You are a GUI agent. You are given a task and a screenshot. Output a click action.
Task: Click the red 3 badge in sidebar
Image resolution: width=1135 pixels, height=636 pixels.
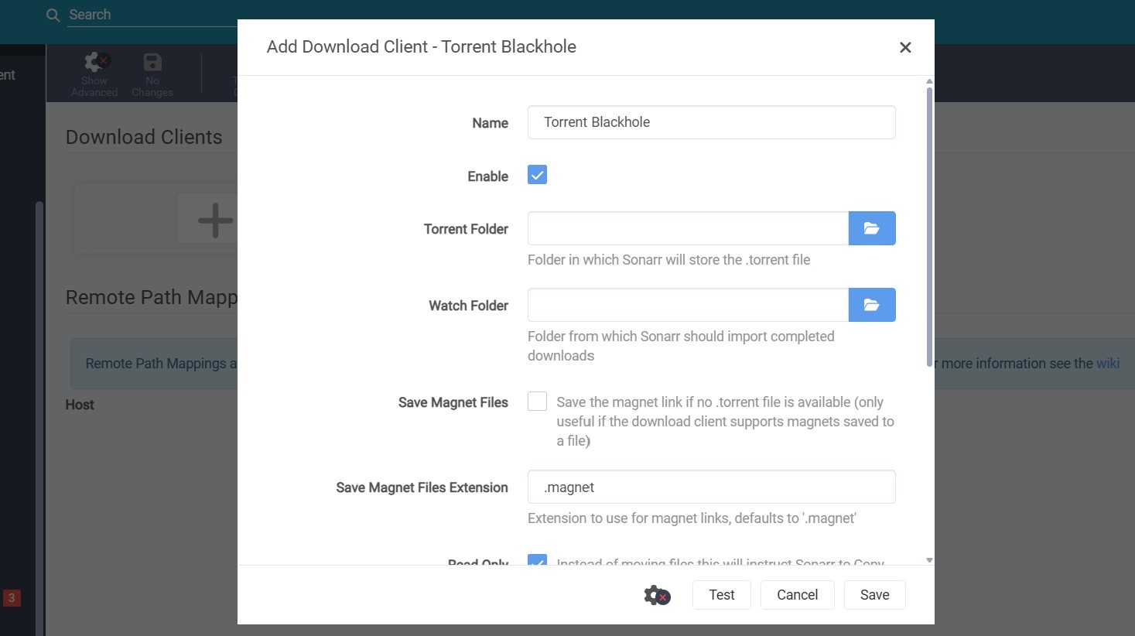(12, 597)
